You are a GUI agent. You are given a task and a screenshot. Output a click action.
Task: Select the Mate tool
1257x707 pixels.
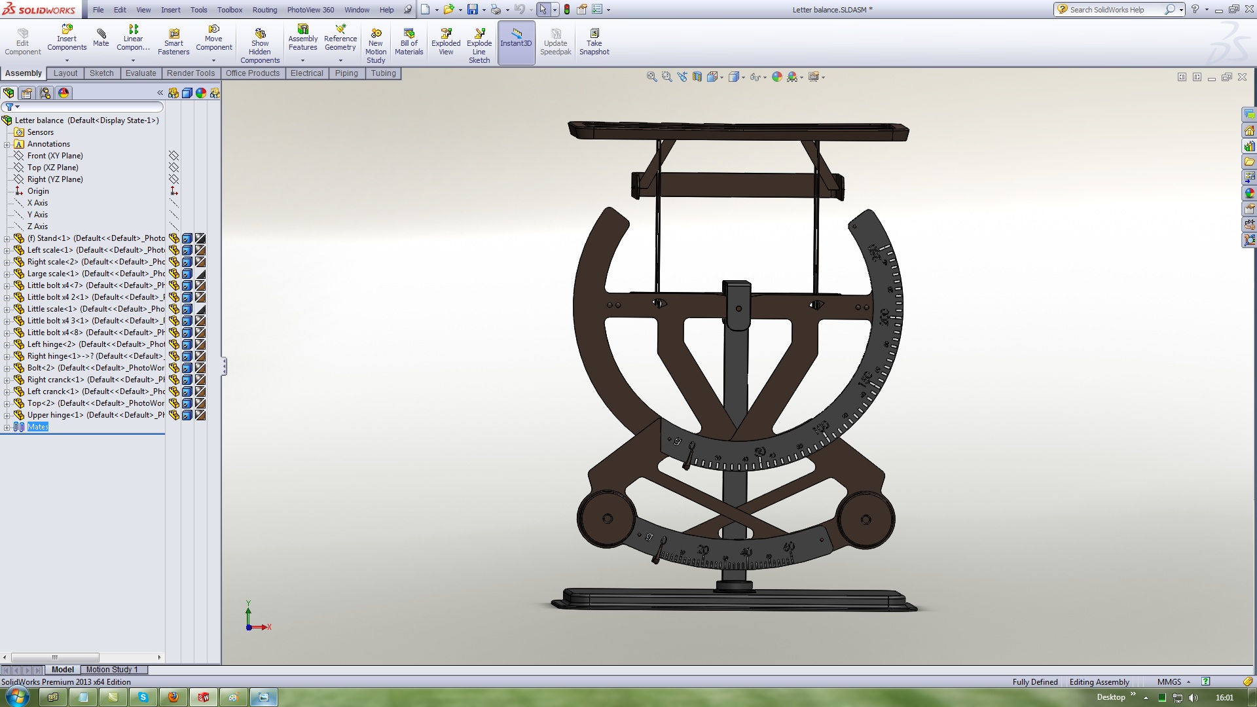[101, 38]
